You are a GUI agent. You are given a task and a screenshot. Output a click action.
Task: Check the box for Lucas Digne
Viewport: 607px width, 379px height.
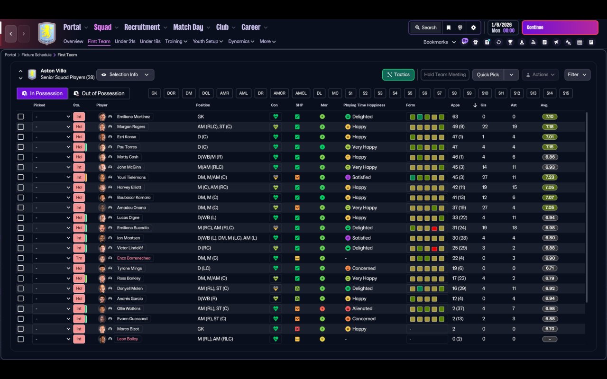[x=20, y=218]
